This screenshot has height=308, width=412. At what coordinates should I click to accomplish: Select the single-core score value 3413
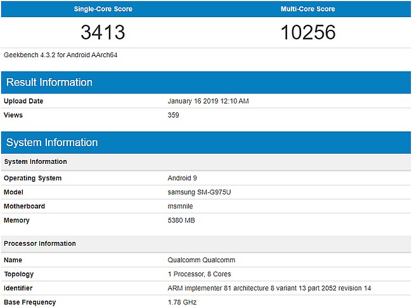tap(103, 32)
